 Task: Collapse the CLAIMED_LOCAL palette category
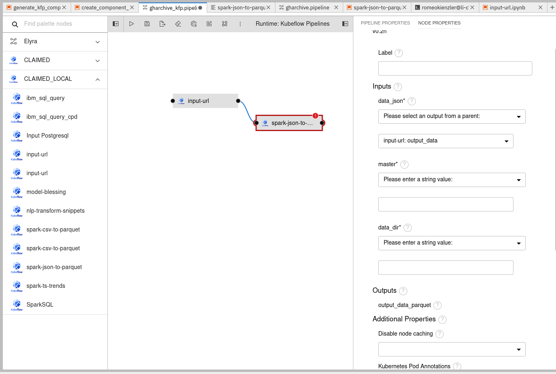(x=97, y=79)
